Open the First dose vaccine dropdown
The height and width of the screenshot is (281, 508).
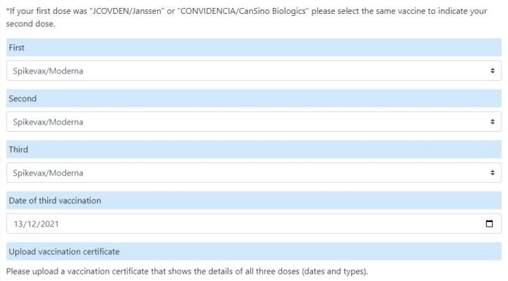[x=254, y=71]
